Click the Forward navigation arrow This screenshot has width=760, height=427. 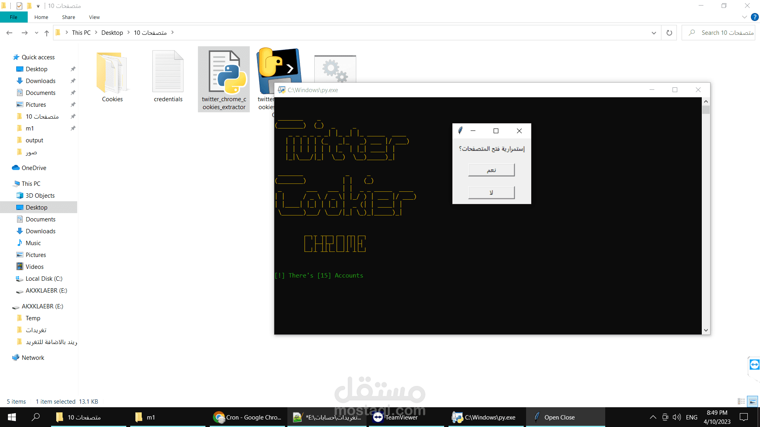[x=25, y=33]
